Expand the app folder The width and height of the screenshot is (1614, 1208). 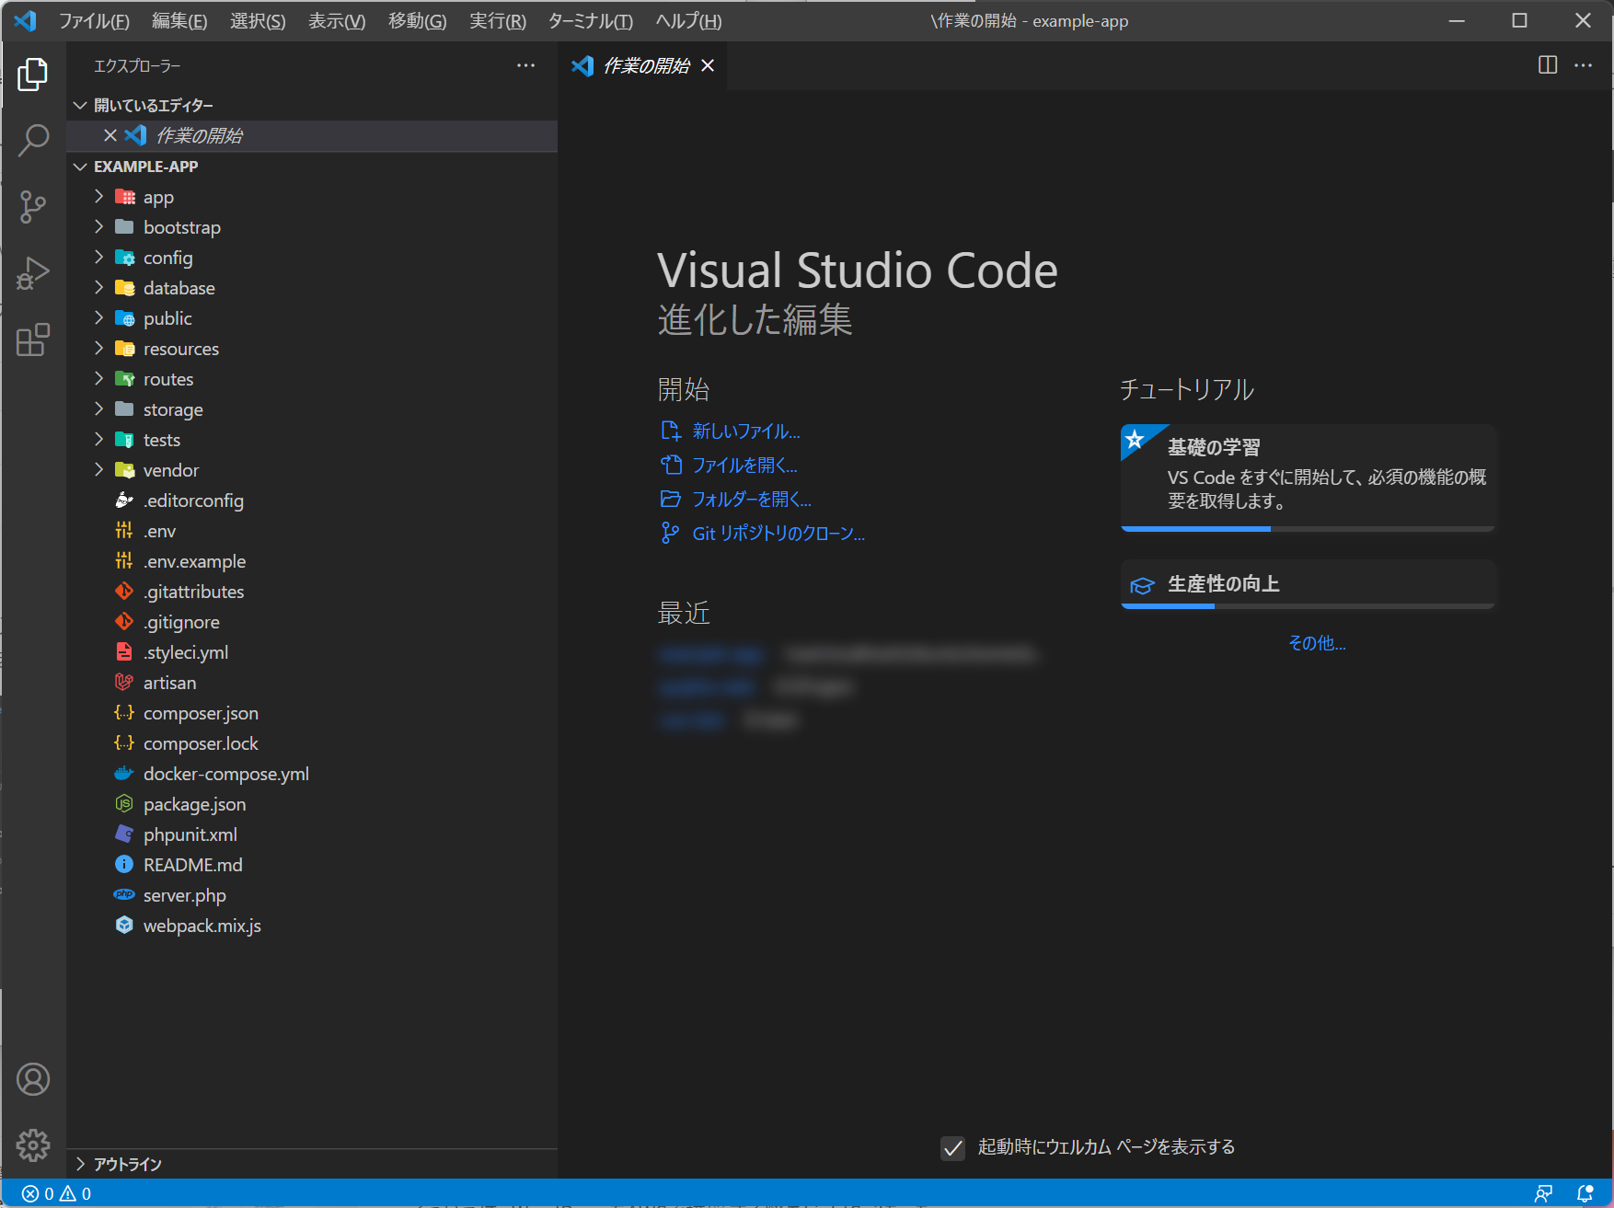click(98, 197)
